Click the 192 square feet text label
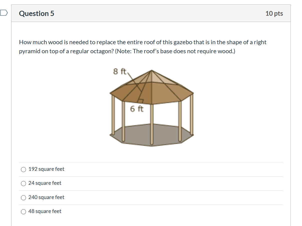Screen dimensions: 302x226 tap(46, 169)
